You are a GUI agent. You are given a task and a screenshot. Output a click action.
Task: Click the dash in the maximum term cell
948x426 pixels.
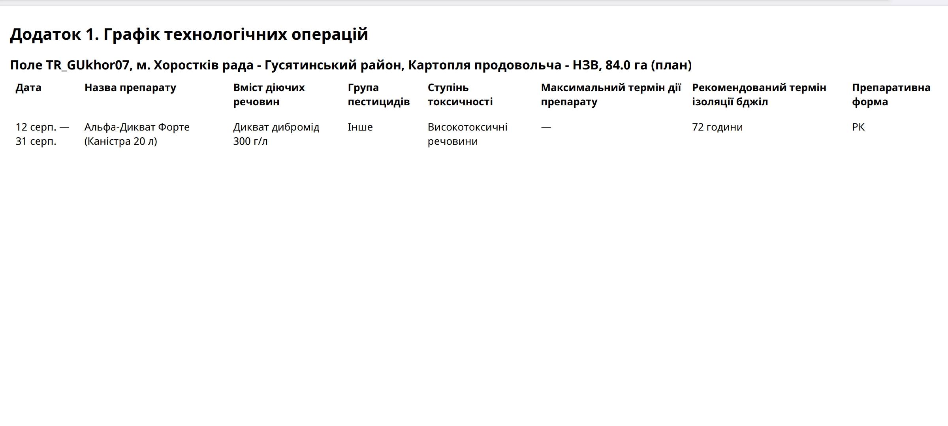545,127
